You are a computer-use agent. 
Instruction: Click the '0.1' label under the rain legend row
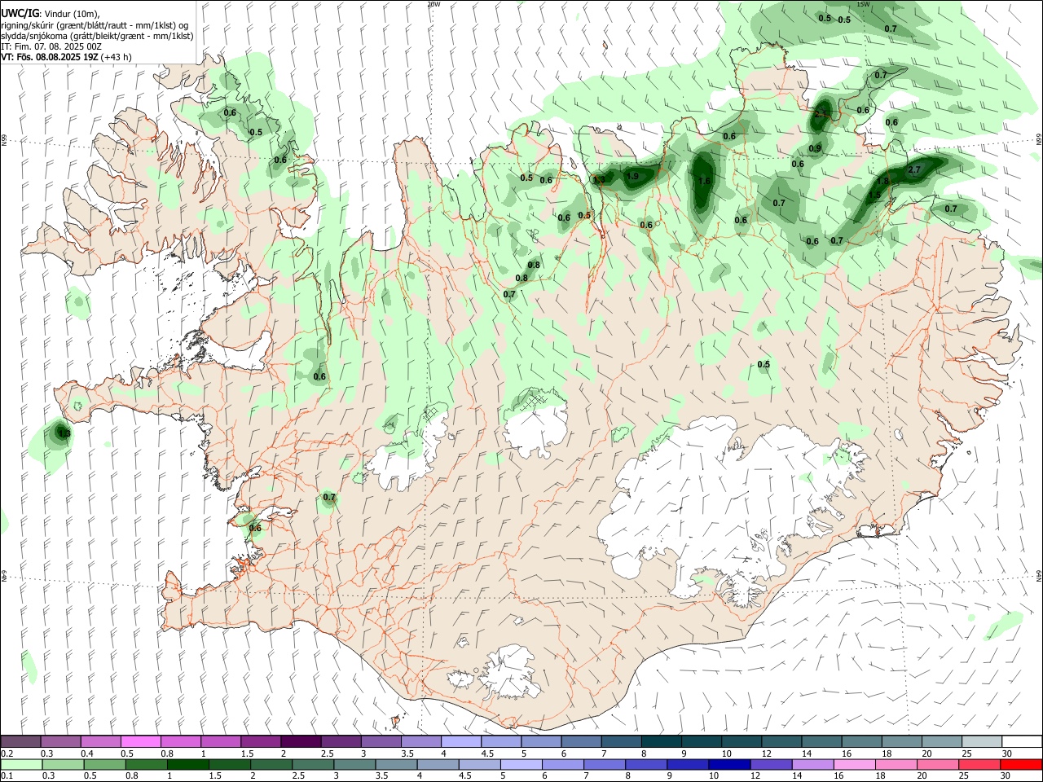point(7,775)
